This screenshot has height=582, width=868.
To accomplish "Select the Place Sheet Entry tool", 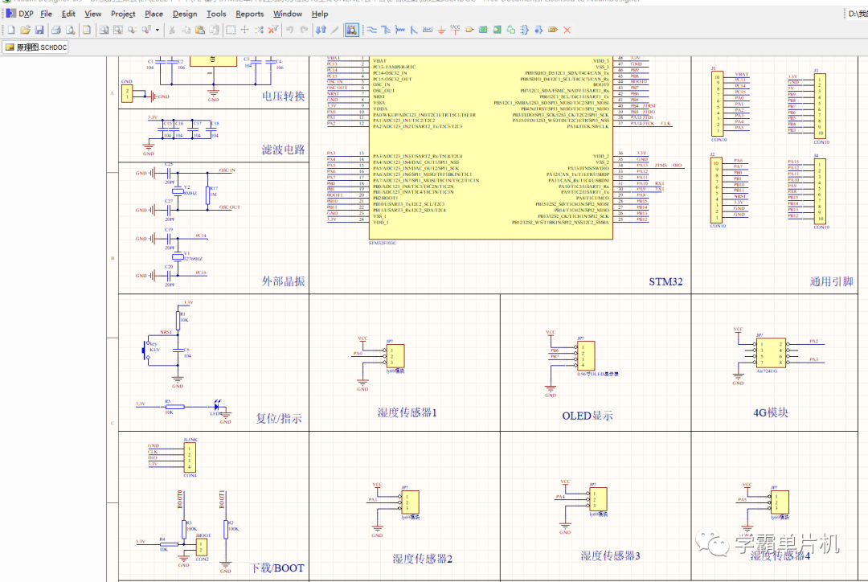I will pyautogui.click(x=497, y=30).
